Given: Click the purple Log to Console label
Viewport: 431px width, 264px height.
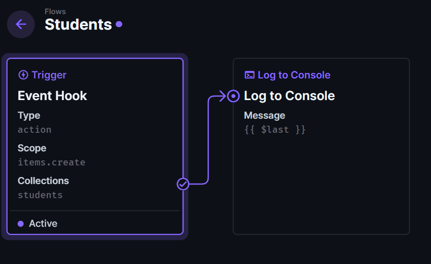Looking at the screenshot, I should (294, 75).
